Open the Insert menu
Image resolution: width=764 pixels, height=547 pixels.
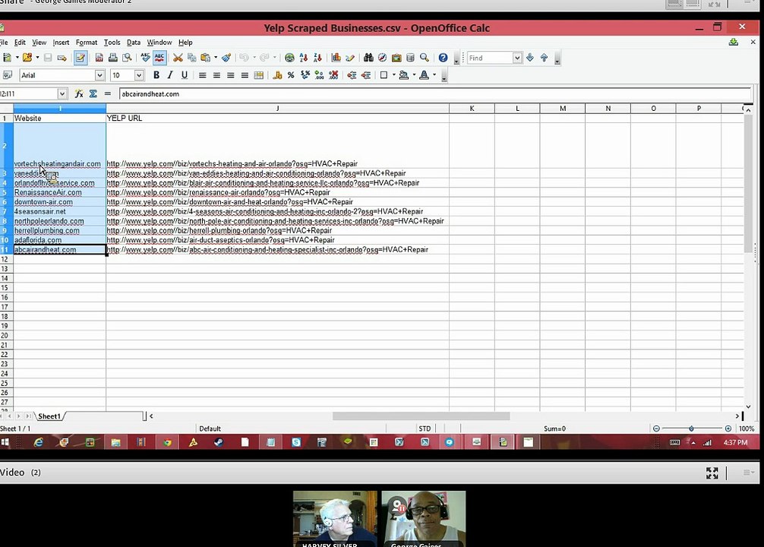pos(61,43)
